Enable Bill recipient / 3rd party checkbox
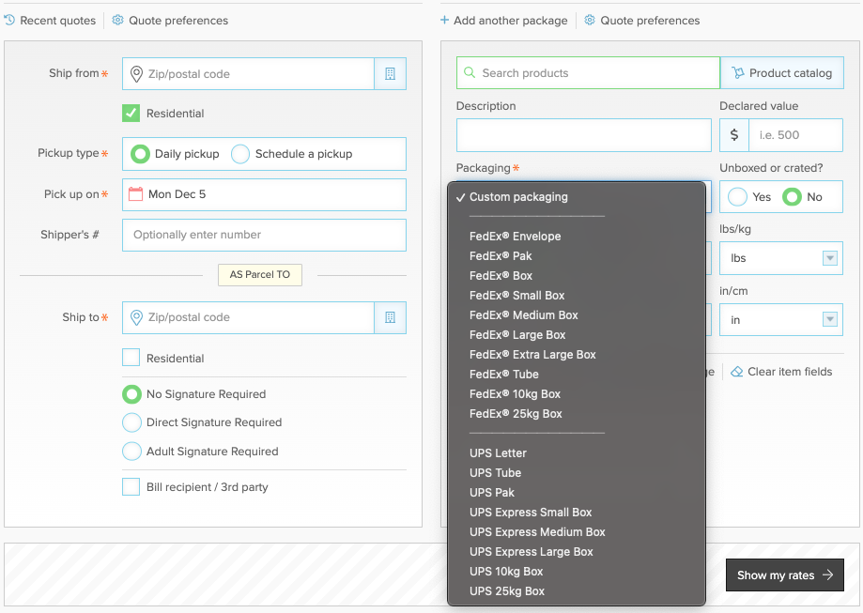 point(131,487)
